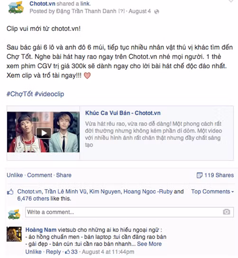The image size is (238, 258).
Task: Play the Khúc Ca Vui Bán video
Action: pyautogui.click(x=44, y=133)
